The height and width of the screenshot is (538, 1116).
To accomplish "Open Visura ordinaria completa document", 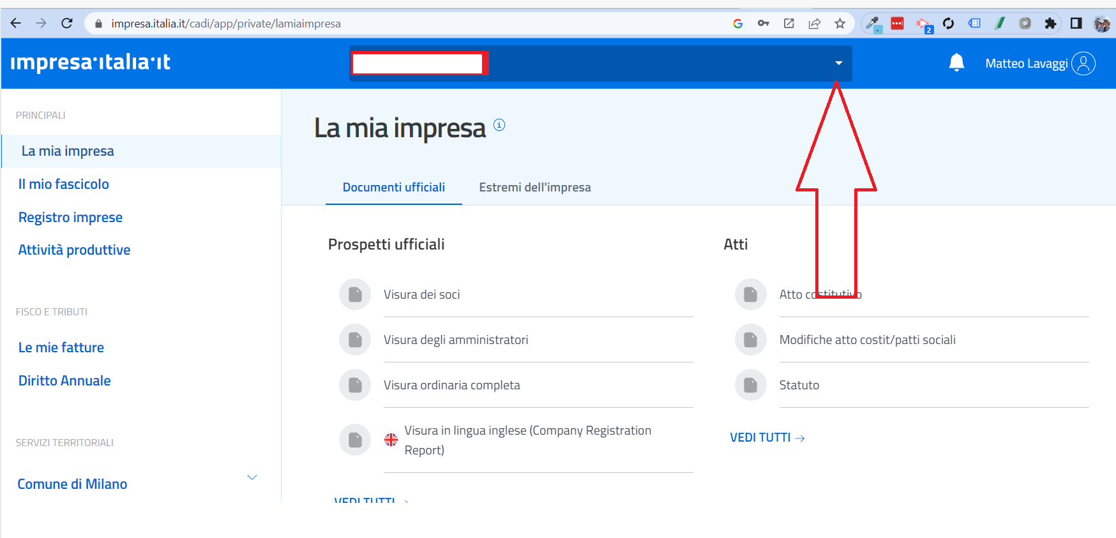I will click(x=451, y=385).
